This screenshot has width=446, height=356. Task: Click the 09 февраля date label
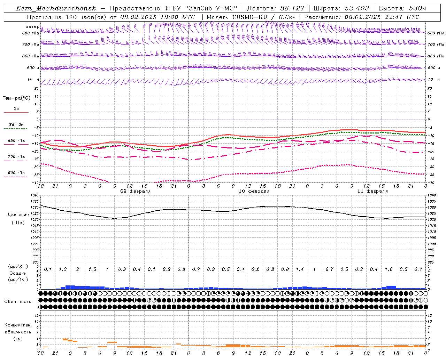[136, 191]
